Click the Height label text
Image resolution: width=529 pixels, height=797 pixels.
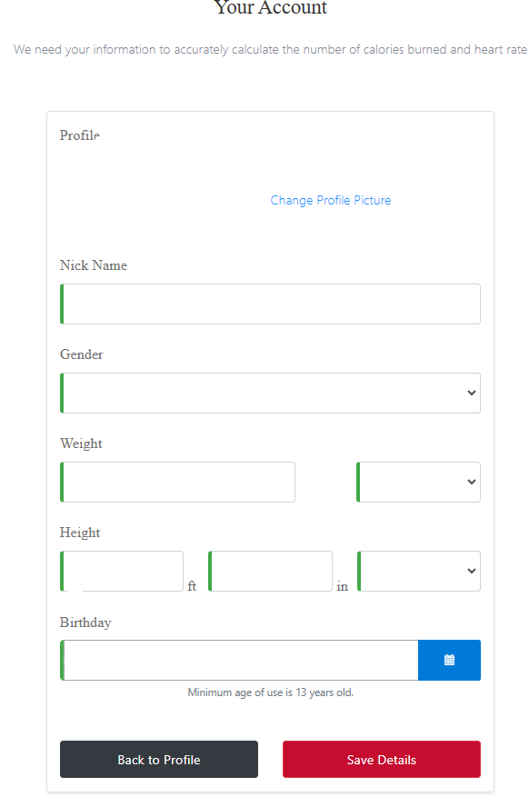tap(80, 533)
